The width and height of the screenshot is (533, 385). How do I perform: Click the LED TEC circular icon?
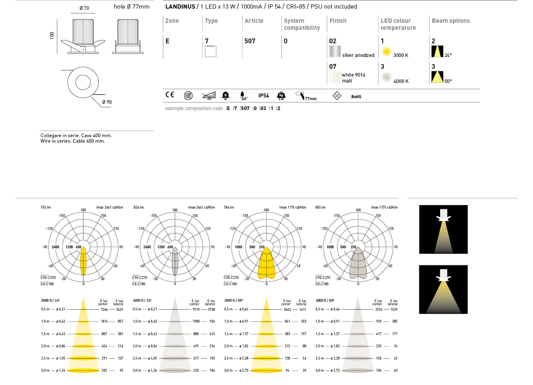pos(188,95)
